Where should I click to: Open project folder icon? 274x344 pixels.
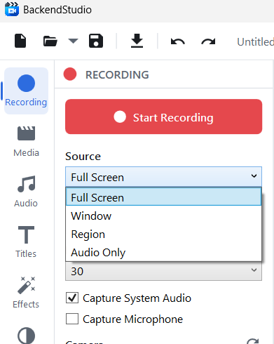[50, 41]
